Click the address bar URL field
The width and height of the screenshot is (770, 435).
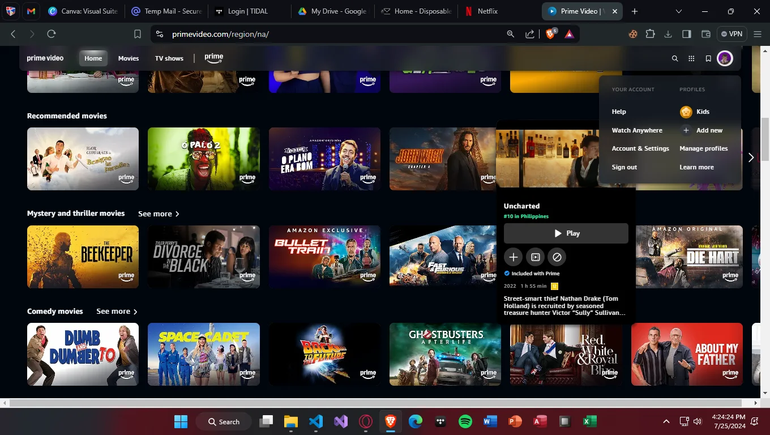point(328,34)
